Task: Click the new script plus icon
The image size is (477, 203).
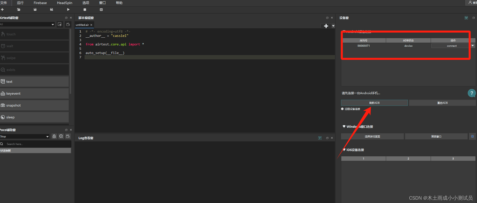Action: click(2, 10)
